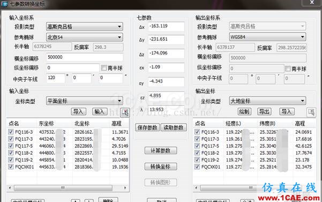Click the 计算参数 button

(x=161, y=150)
